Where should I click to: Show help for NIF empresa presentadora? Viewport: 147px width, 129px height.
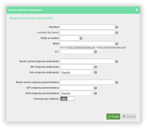point(96,88)
